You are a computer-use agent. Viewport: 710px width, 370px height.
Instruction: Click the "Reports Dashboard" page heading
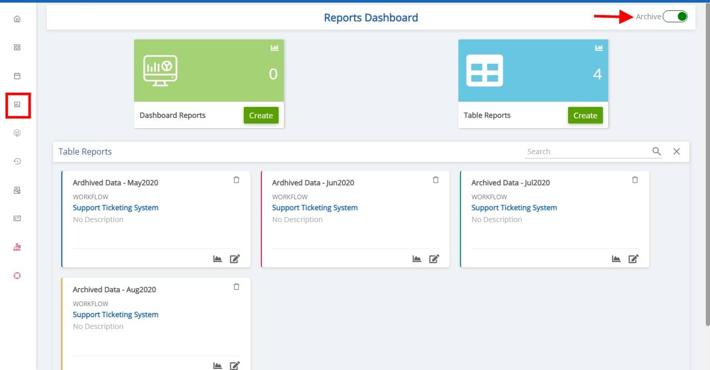point(371,18)
